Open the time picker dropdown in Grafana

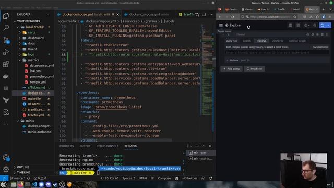click(307, 26)
